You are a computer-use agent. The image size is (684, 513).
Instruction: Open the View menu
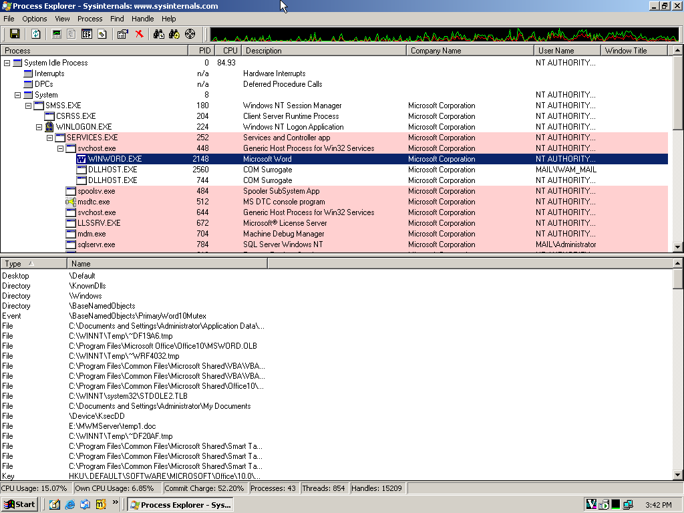[x=62, y=19]
